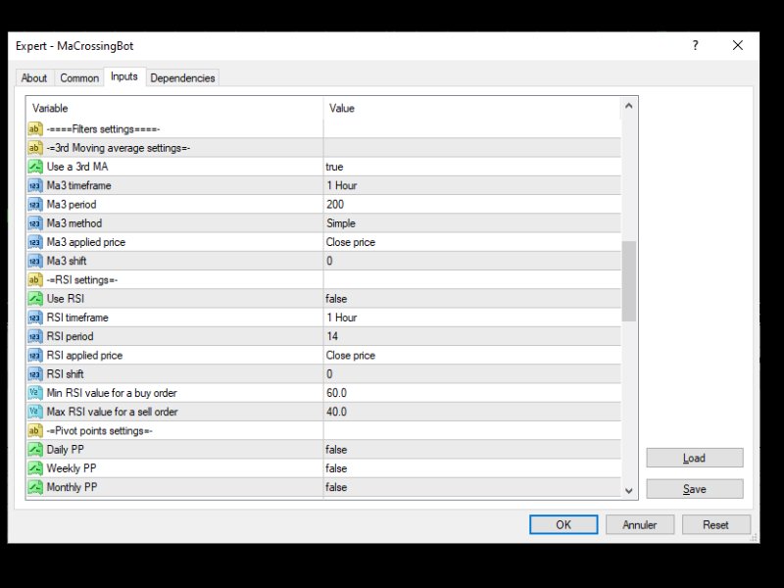The image size is (784, 588).
Task: Click the integer icon beside RSI shift
Action: click(x=35, y=374)
